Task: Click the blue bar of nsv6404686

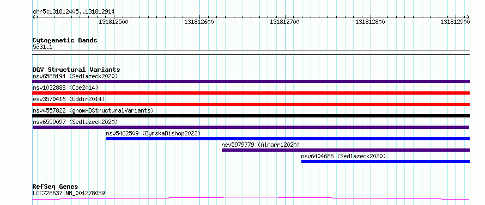Action: [x=385, y=161]
